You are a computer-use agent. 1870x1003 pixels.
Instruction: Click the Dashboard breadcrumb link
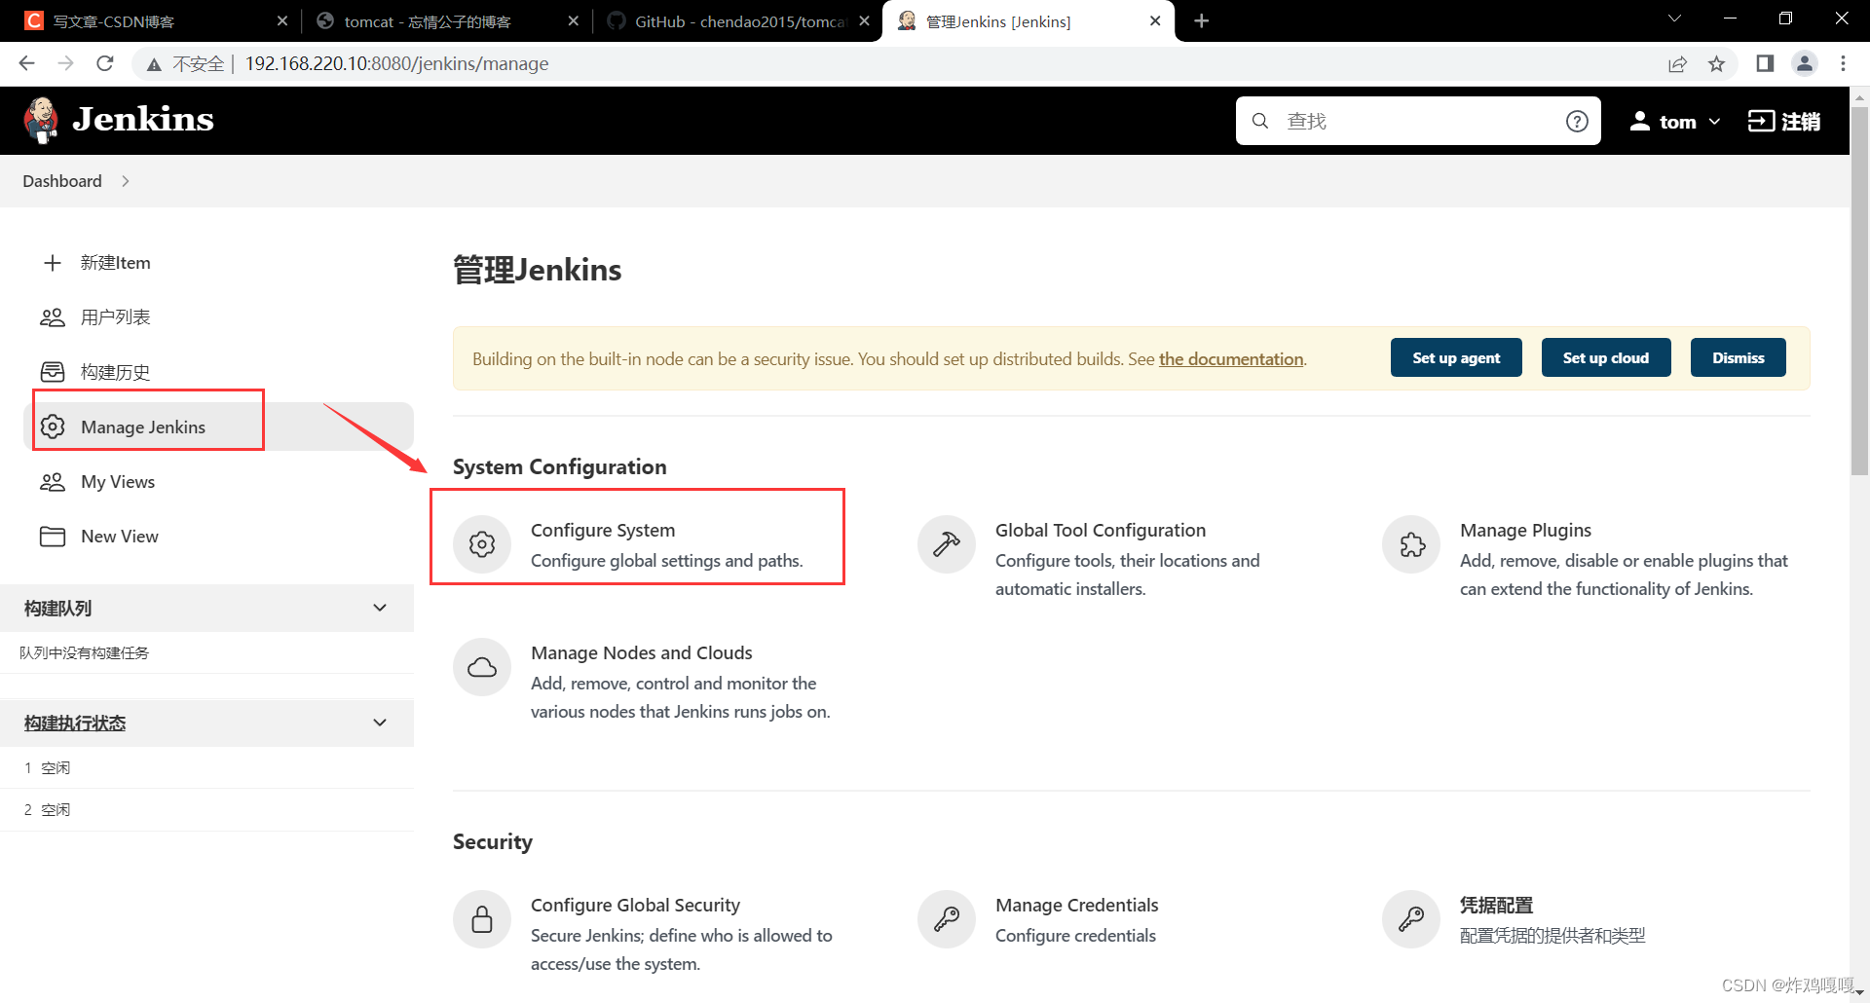tap(62, 181)
